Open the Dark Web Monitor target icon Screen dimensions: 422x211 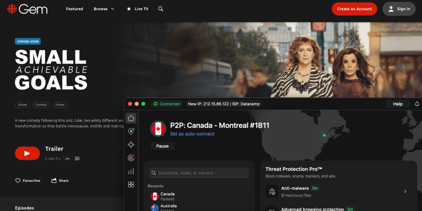(131, 158)
